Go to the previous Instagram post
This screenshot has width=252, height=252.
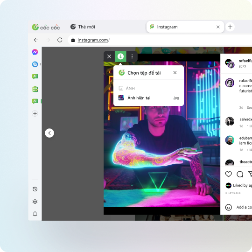point(49,133)
